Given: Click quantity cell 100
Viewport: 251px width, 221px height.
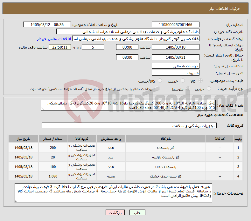Looking at the screenshot, I should click(53, 167).
